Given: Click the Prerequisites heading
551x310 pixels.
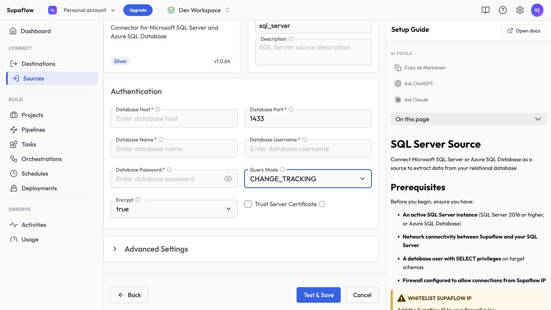Looking at the screenshot, I should (418, 187).
